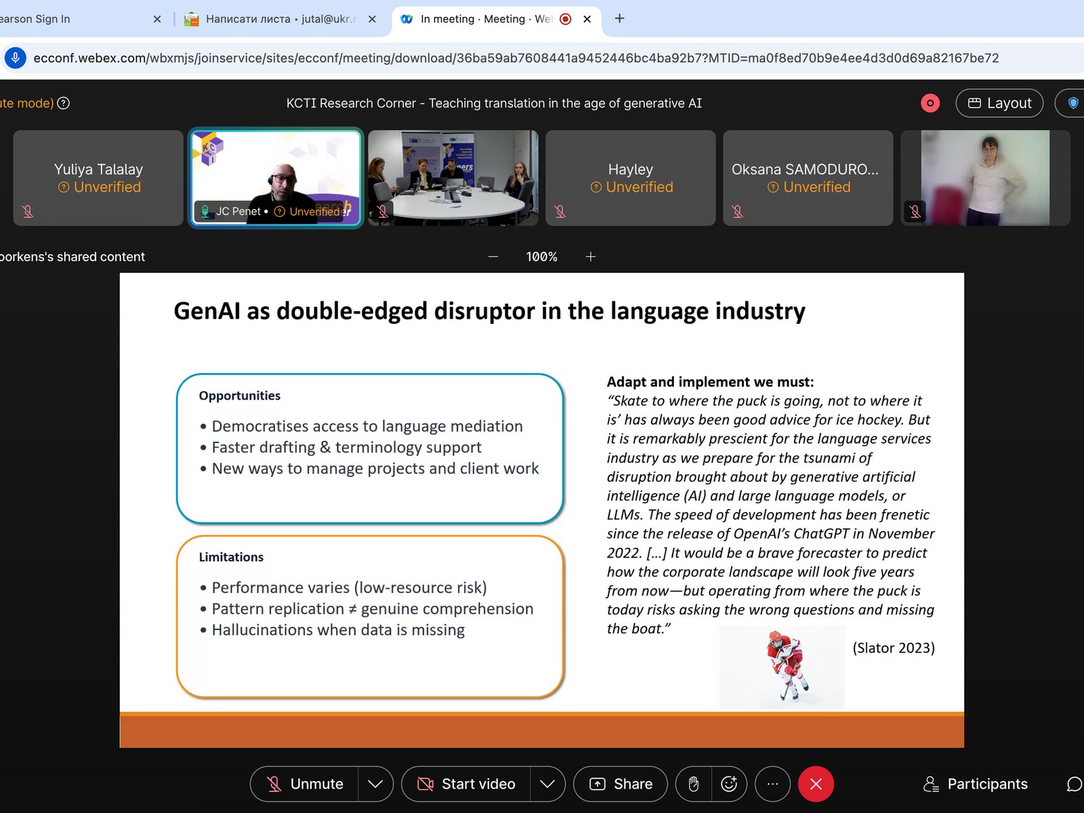Toggle Start video on

pos(466,784)
